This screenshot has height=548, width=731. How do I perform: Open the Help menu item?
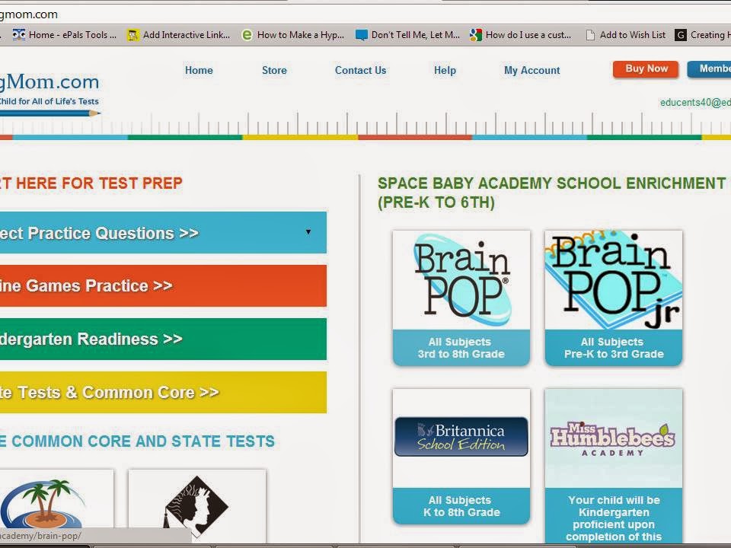(445, 70)
